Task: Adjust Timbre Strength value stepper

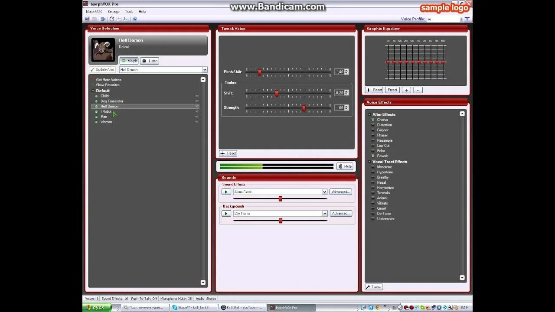Action: 346,107
